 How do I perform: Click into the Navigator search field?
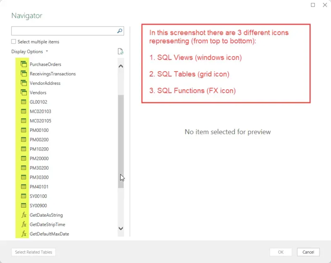63,31
